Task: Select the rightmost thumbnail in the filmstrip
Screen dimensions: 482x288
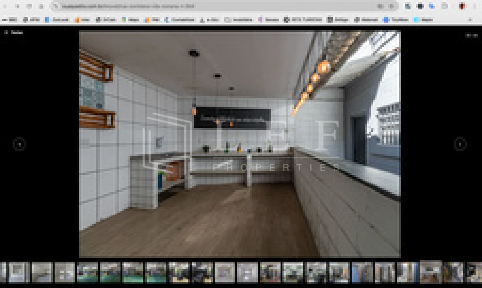Action: [474, 273]
